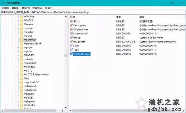Click the mrxsmb20 folder icon
186x113 pixels.
pyautogui.click(x=21, y=63)
